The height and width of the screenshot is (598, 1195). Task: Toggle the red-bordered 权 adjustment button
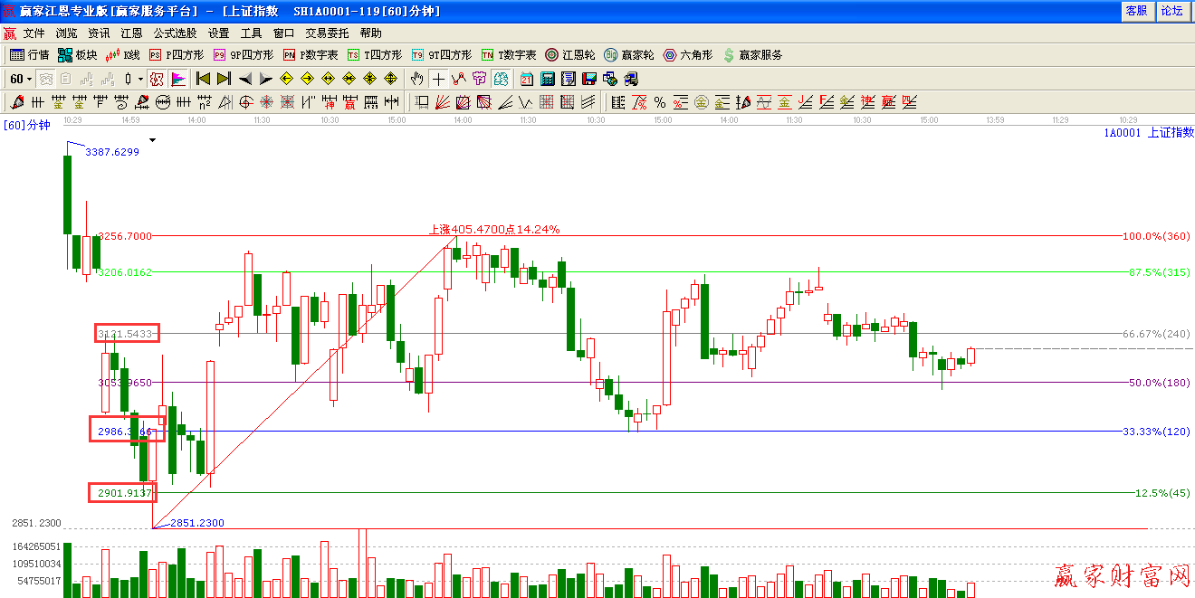pos(156,79)
